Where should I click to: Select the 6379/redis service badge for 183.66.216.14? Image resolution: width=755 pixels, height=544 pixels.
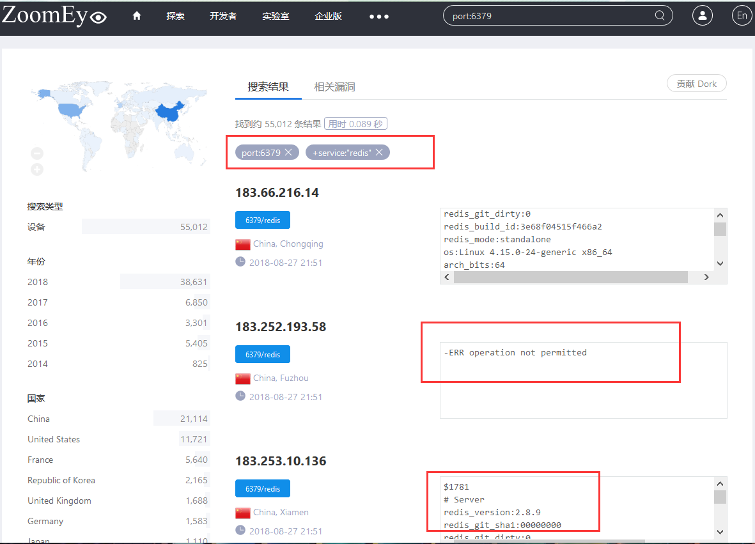[x=262, y=219]
